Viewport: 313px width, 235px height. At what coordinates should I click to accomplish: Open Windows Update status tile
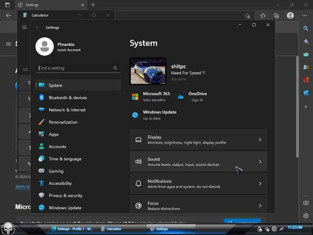coord(154,115)
